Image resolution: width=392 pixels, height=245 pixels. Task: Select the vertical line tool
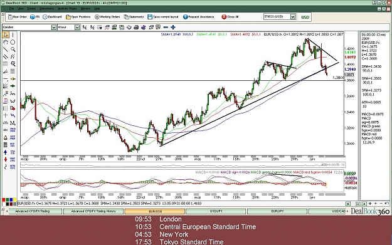[13, 34]
